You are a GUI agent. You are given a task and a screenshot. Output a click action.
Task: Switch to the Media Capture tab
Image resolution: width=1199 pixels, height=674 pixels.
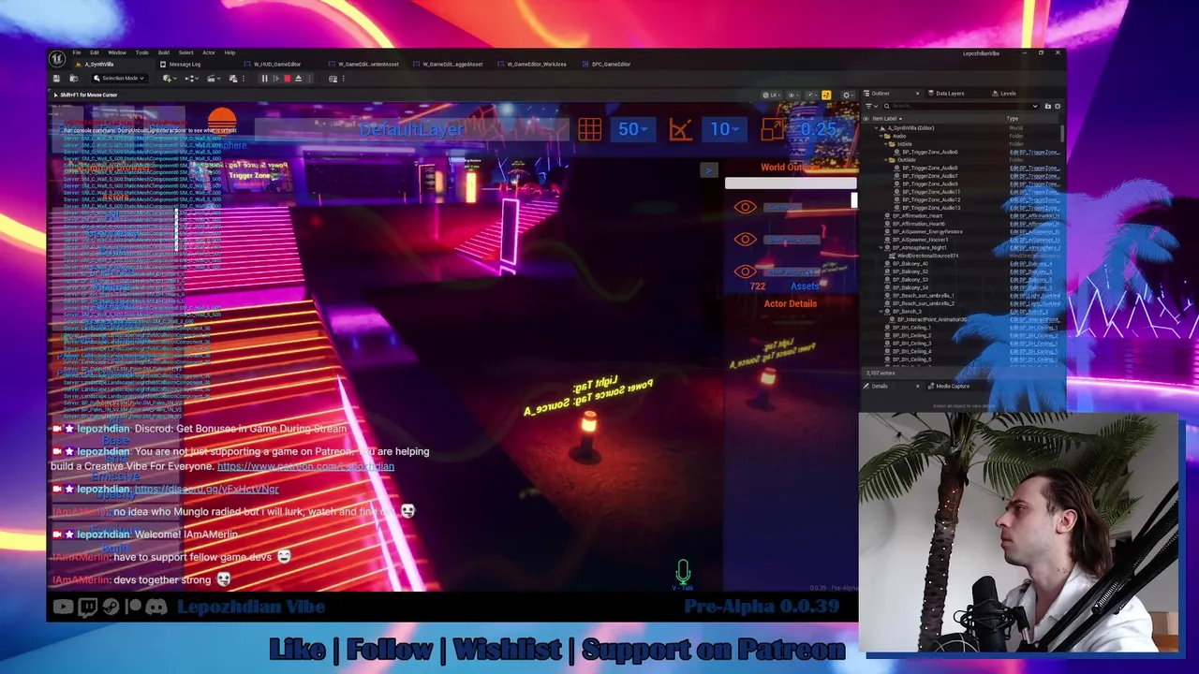pos(948,386)
